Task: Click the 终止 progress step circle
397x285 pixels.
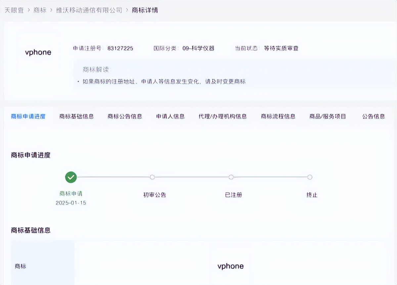Action: click(x=310, y=177)
